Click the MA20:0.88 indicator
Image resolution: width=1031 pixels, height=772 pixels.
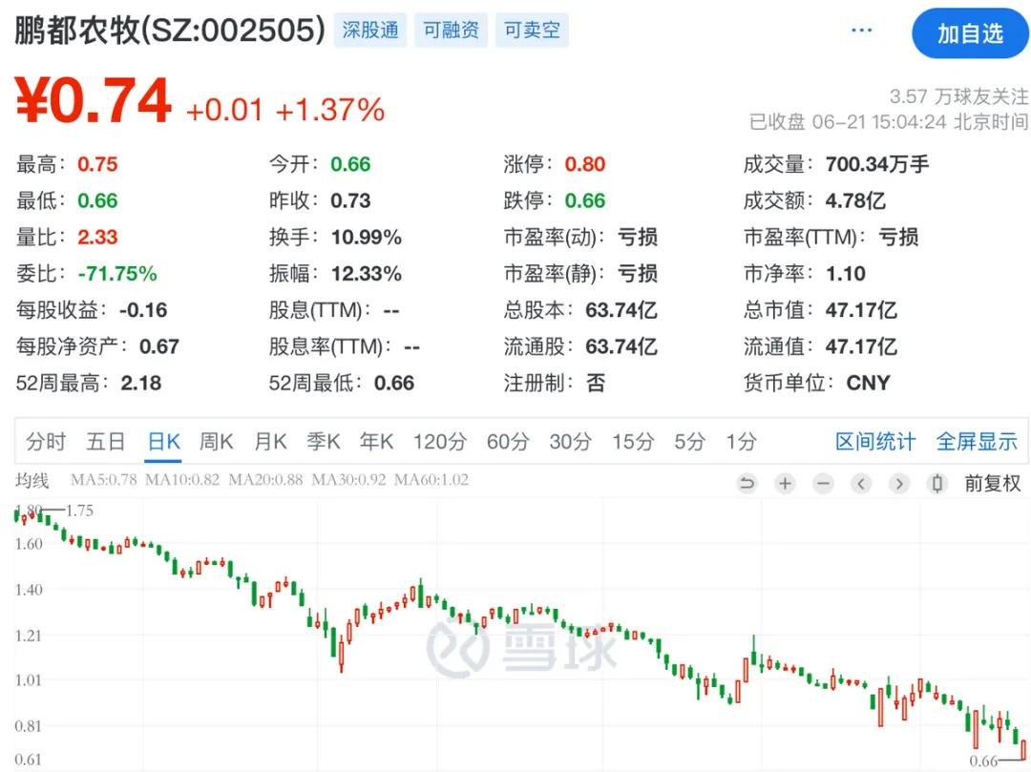(x=265, y=480)
